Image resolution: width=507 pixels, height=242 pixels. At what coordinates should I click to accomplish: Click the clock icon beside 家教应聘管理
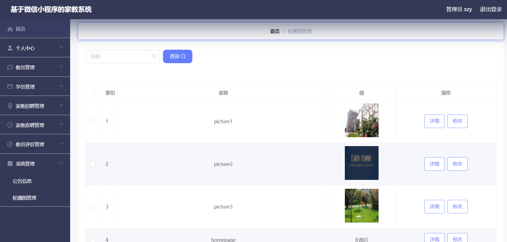tap(10, 125)
